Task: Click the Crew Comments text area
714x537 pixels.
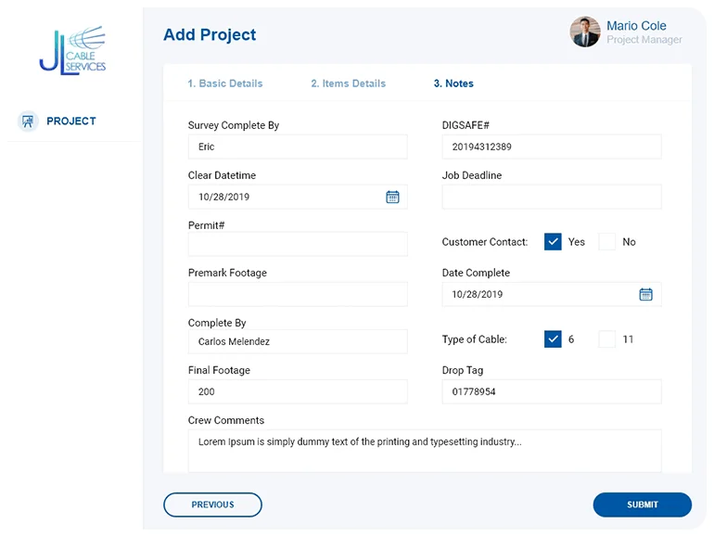Action: [x=425, y=450]
